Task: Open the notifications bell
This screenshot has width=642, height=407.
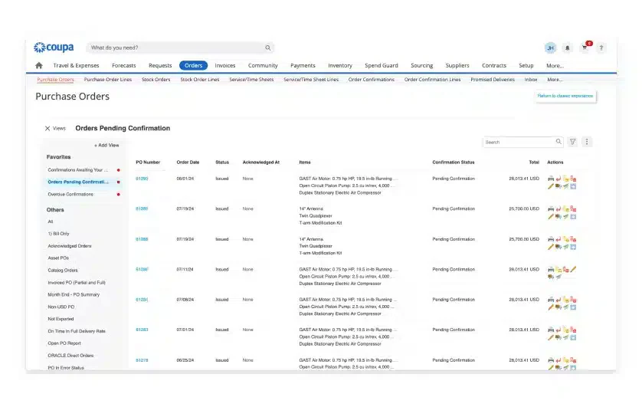Action: tap(568, 48)
